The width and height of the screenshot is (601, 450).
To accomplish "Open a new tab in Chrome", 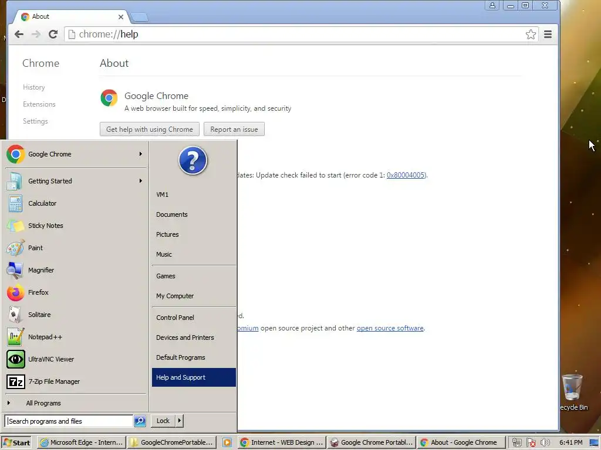I will point(140,17).
